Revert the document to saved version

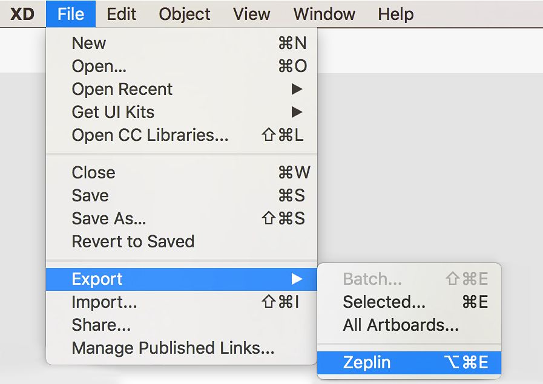(x=133, y=241)
